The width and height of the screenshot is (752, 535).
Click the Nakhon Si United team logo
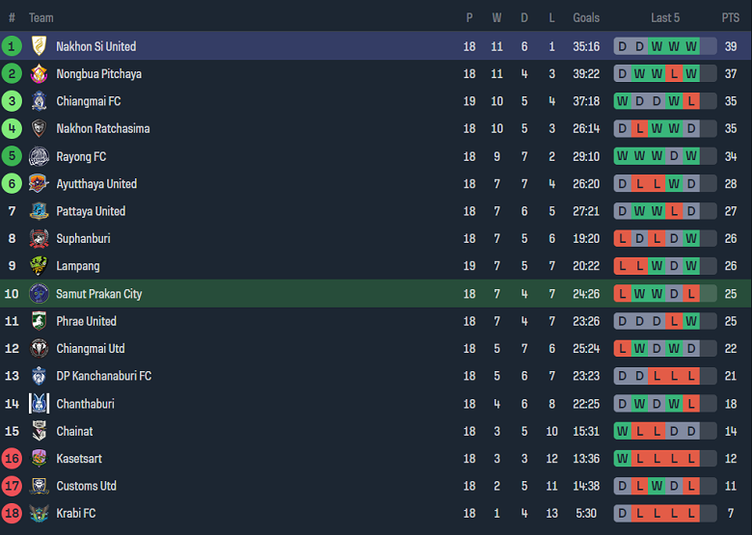coord(39,46)
